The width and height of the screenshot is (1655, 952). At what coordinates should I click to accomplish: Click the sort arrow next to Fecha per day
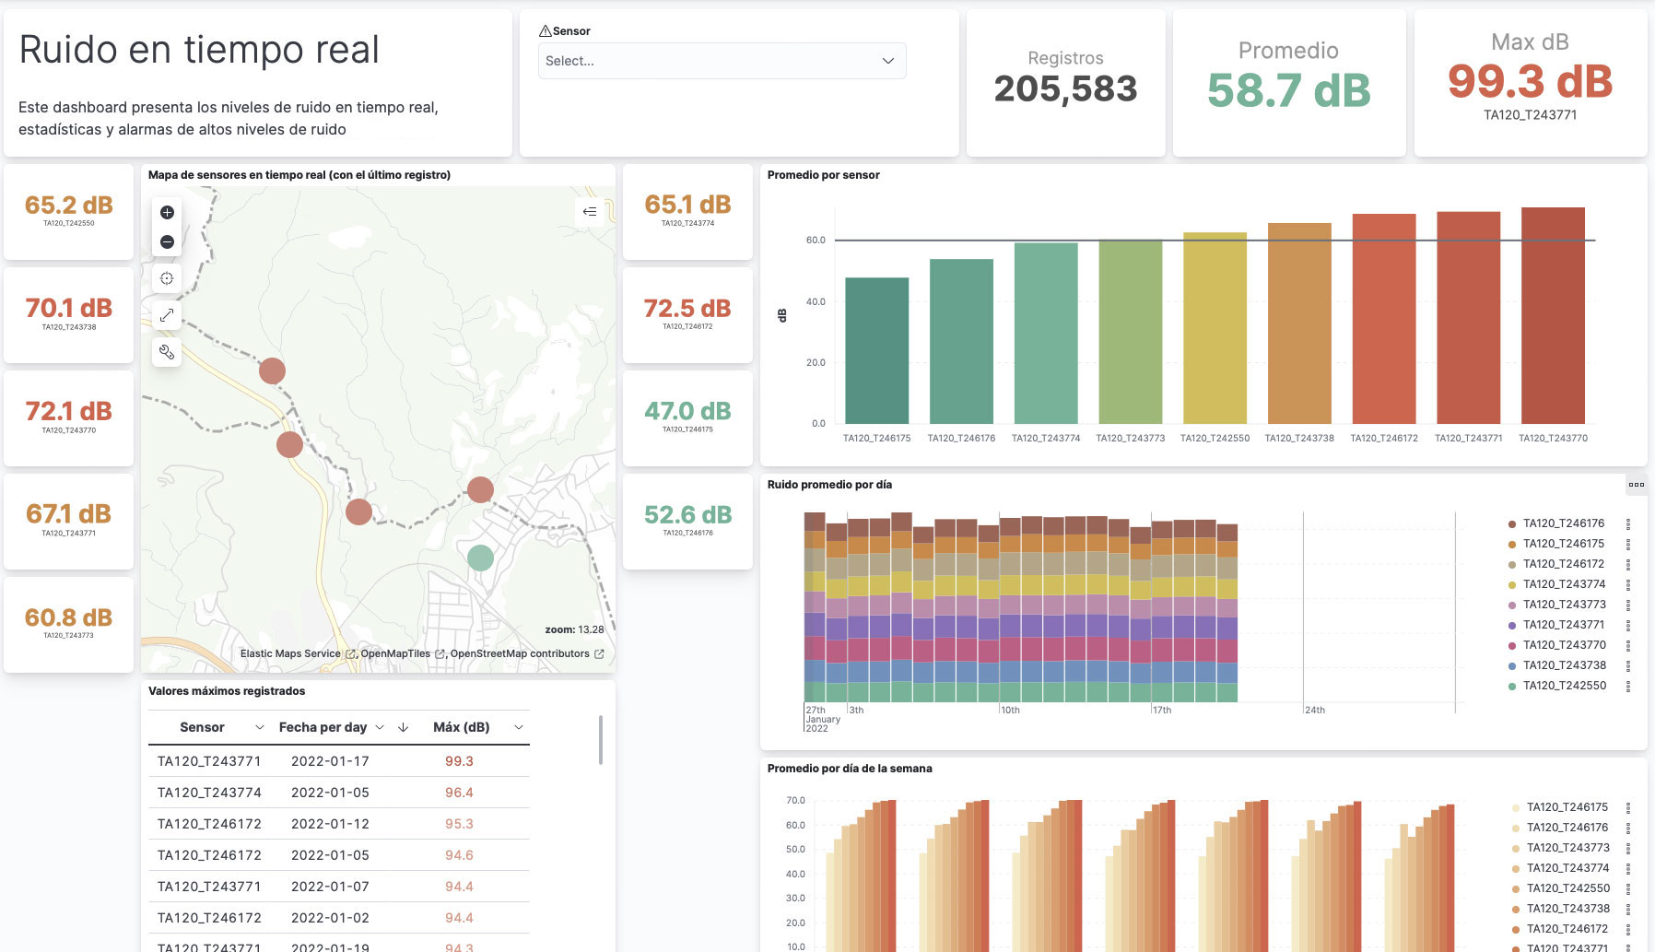403,728
